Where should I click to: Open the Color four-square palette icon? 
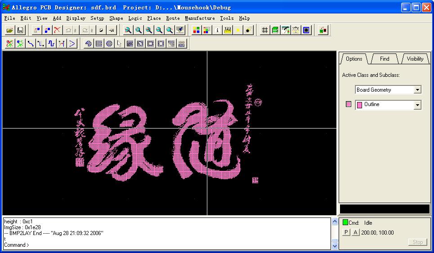pos(196,30)
